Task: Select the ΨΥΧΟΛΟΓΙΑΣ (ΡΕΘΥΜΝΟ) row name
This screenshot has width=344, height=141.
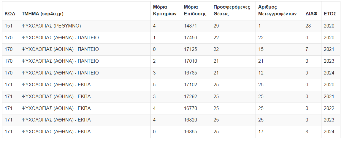Action: pos(51,26)
